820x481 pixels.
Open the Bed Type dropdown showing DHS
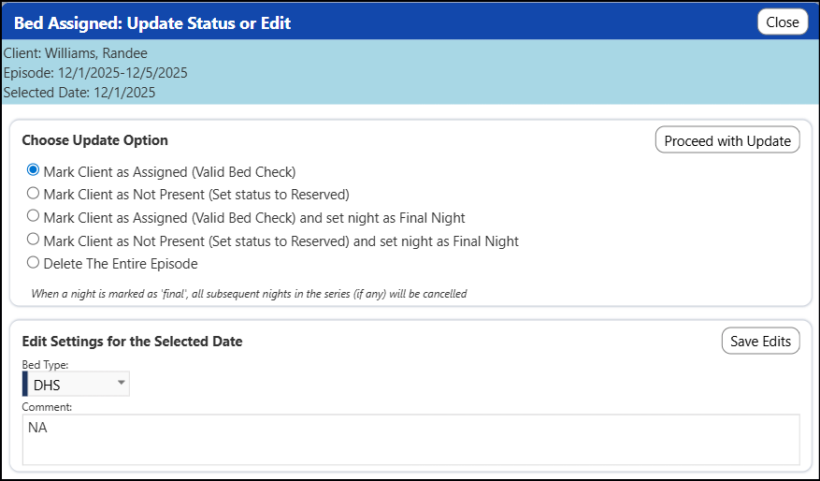[76, 385]
